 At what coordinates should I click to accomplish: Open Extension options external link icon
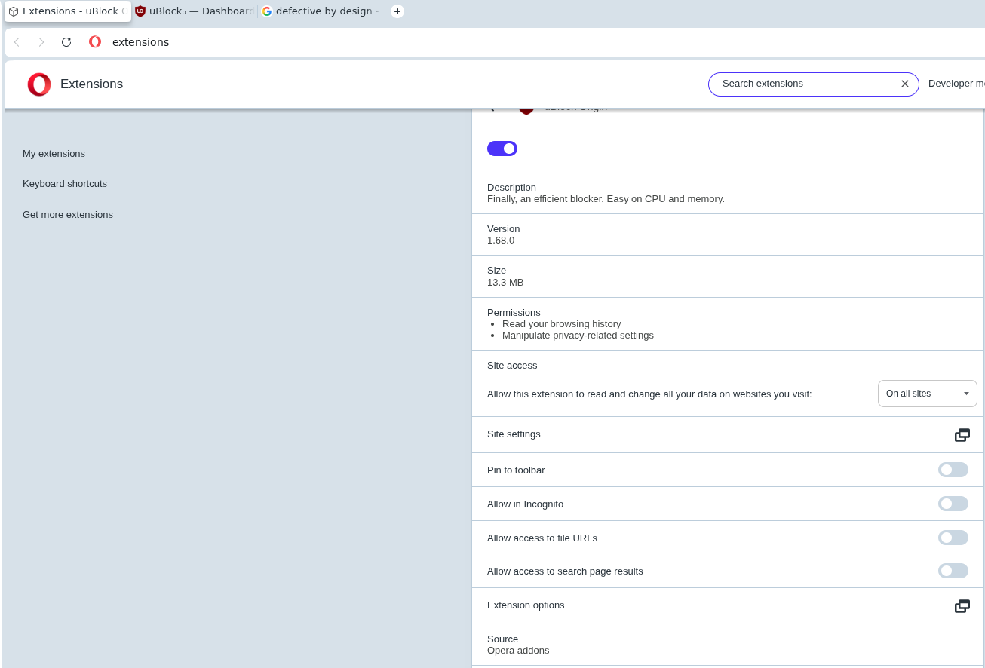962,606
